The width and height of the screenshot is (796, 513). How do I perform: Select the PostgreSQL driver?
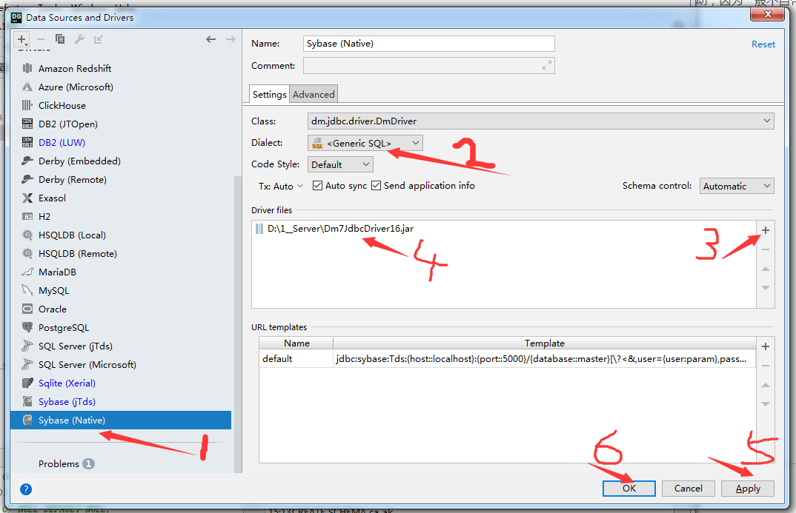121,327
